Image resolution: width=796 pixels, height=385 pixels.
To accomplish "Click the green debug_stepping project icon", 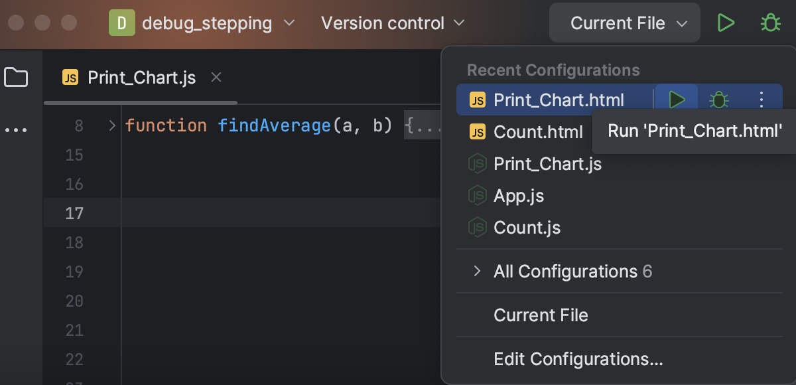I will pyautogui.click(x=120, y=22).
